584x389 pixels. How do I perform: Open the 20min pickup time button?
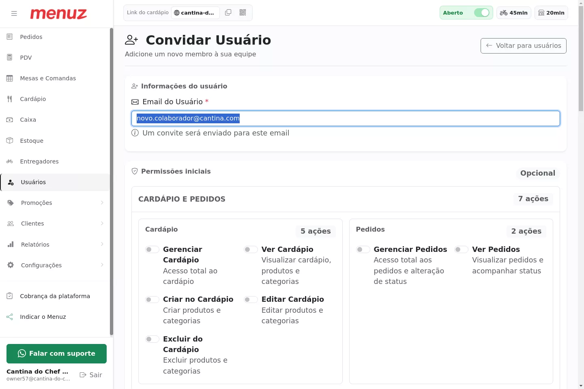tap(551, 13)
